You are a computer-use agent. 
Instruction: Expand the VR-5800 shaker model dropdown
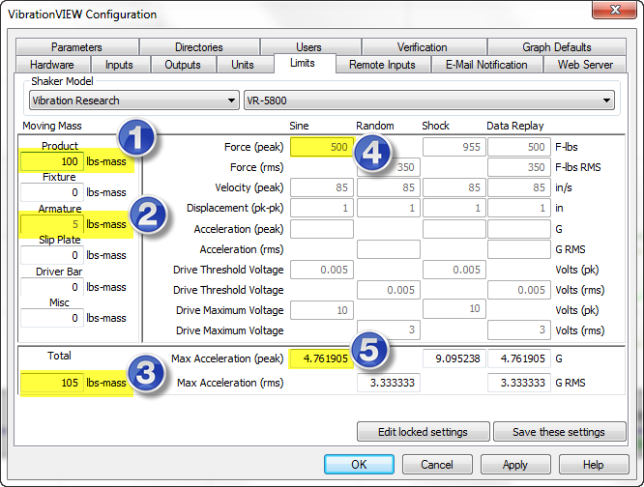429,100
